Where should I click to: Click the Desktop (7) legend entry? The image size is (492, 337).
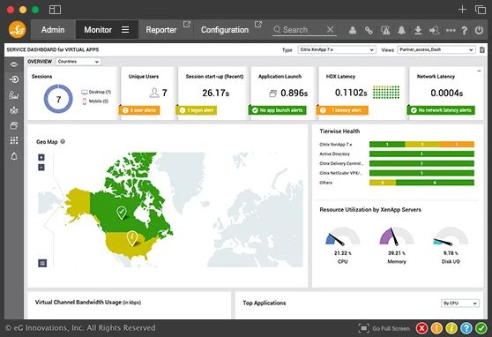coord(96,92)
